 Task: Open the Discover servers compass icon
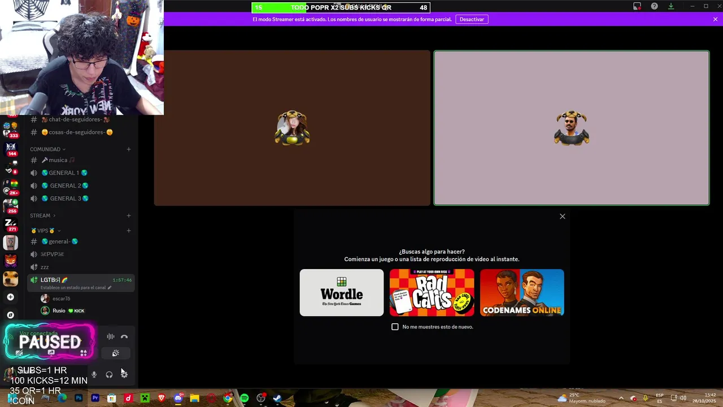pyautogui.click(x=10, y=315)
